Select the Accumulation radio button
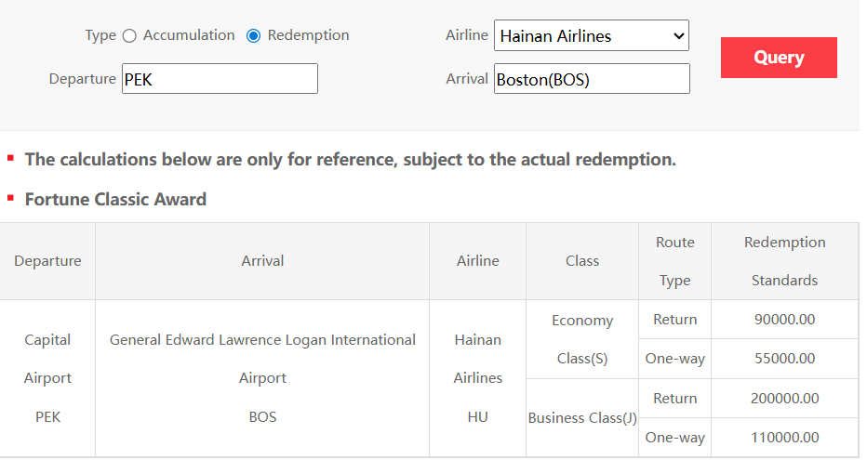The image size is (867, 460). (129, 35)
